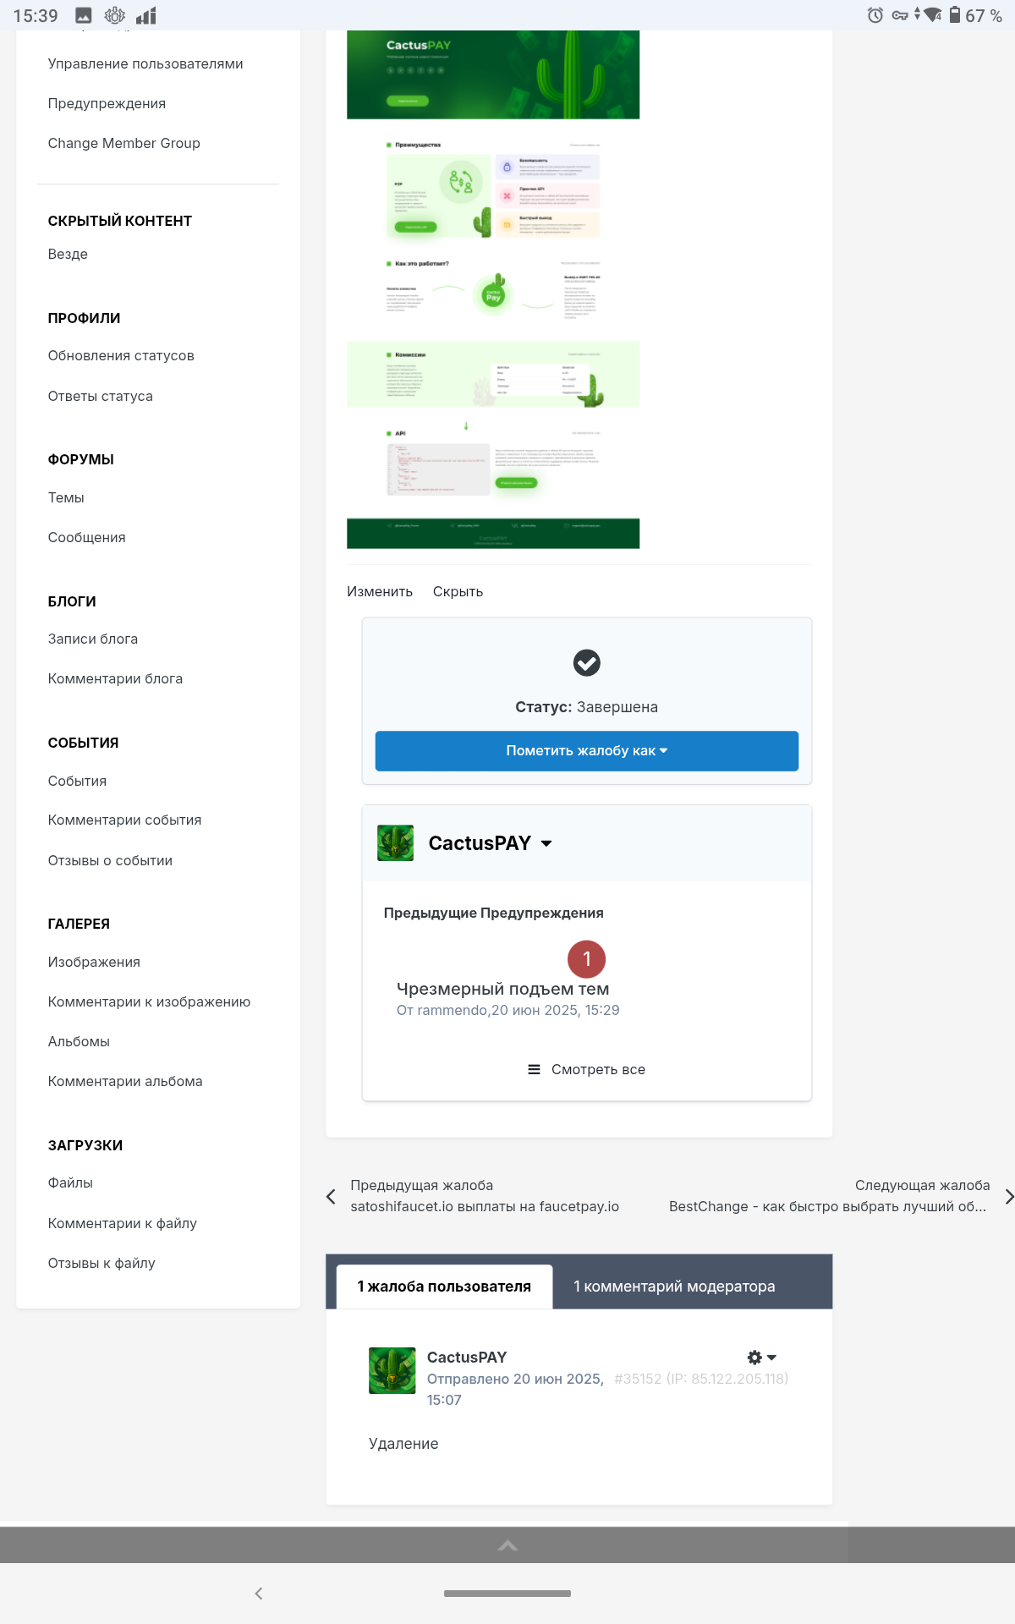Open the 'Пометить жалобу как' dropdown
1015x1624 pixels.
pos(586,751)
